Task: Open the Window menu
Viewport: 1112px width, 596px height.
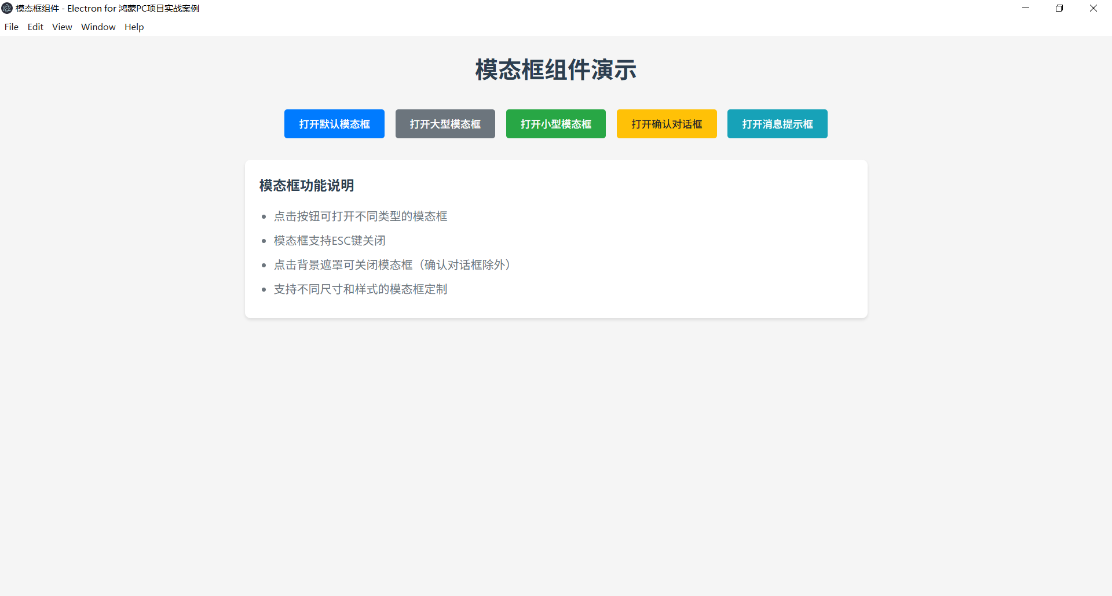Action: tap(98, 27)
